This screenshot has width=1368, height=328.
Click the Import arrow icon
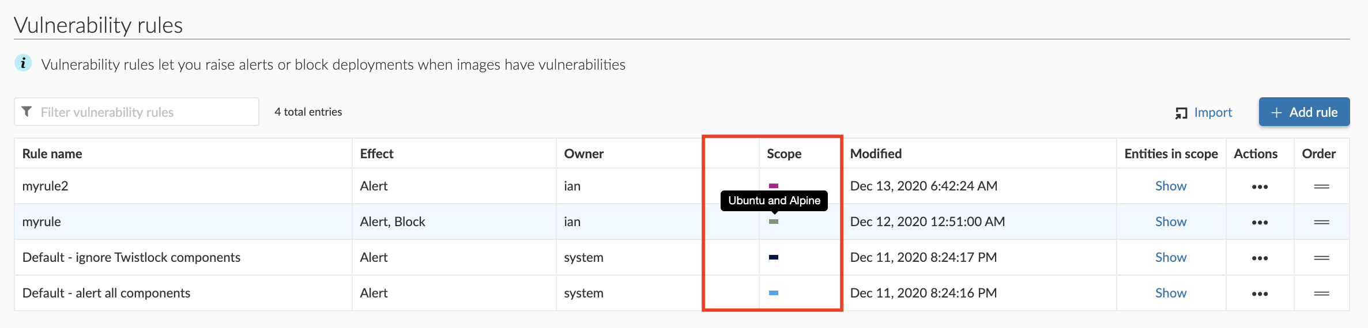[x=1181, y=113]
